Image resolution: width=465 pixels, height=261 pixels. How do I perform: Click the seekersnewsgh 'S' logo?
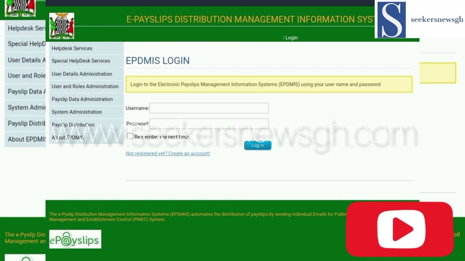point(391,20)
